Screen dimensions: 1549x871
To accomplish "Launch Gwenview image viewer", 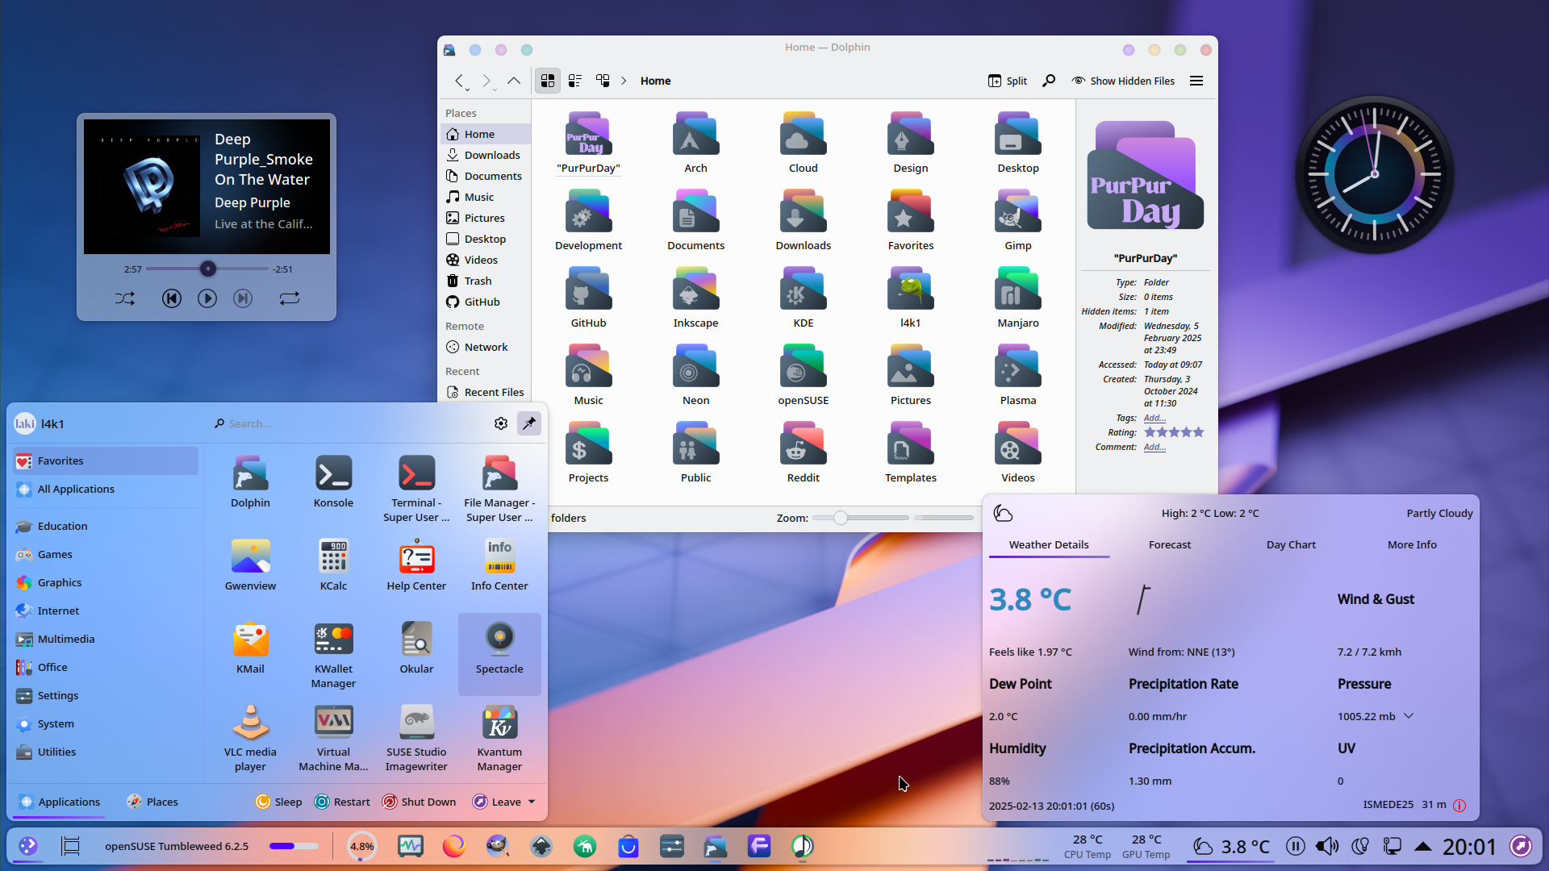I will [x=250, y=565].
